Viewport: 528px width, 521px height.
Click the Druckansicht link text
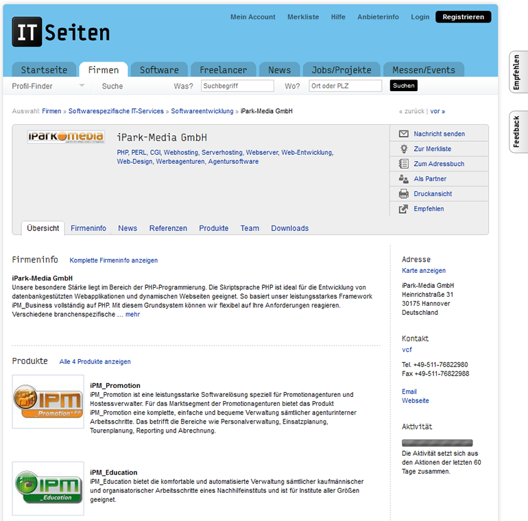pos(433,194)
